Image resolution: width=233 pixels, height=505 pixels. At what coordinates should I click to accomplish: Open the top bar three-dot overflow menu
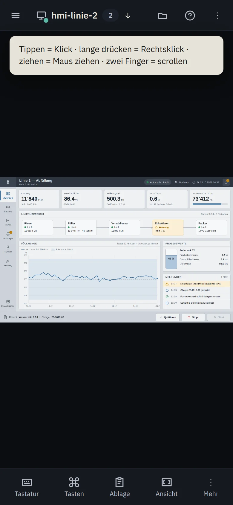point(217,16)
